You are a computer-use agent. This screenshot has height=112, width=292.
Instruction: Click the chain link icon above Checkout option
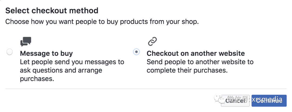pos(152,41)
